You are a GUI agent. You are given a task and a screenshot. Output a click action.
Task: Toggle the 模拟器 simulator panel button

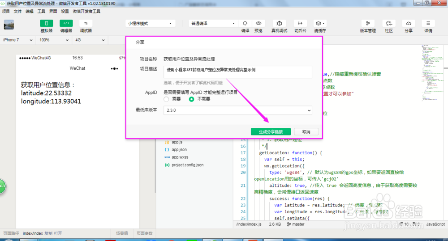point(46,23)
